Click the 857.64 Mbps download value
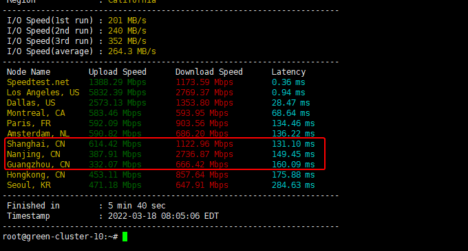The width and height of the screenshot is (468, 251). 202,175
